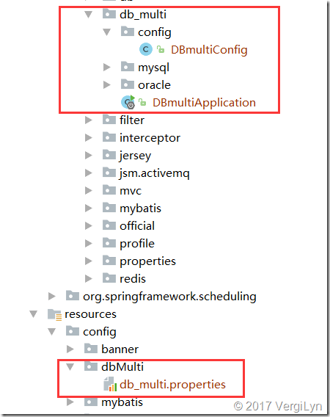Select the DBmultiApplication class name
This screenshot has height=417, width=330.
204,103
